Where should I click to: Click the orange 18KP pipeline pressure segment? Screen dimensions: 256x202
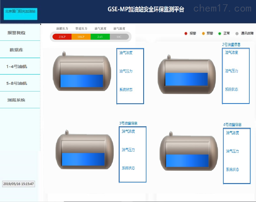pyautogui.click(x=81, y=37)
